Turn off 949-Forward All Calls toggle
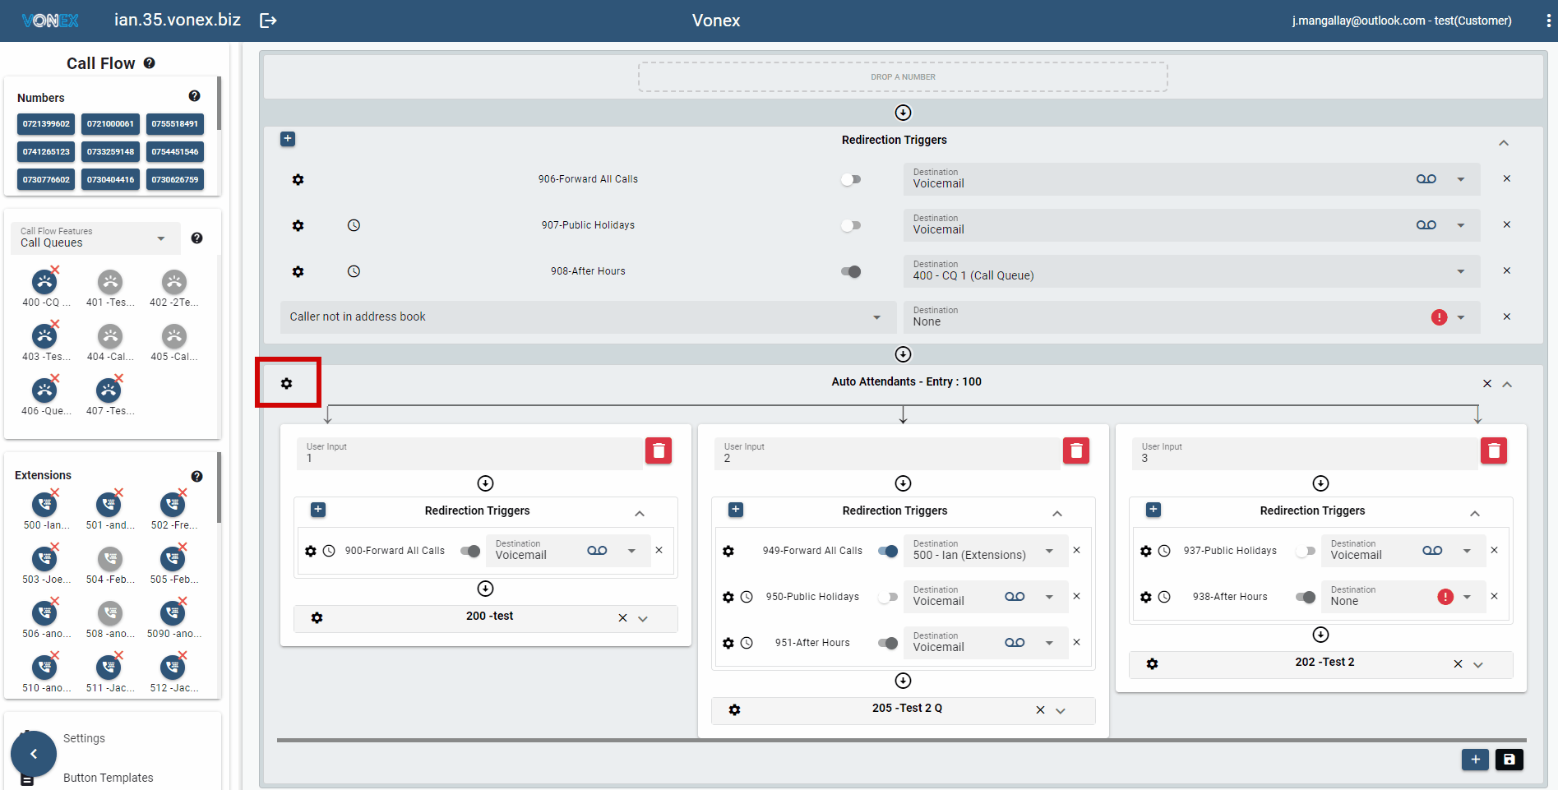 coord(887,551)
